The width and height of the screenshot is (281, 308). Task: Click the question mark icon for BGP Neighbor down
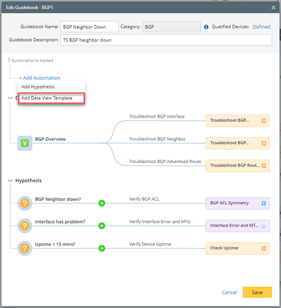pos(25,203)
